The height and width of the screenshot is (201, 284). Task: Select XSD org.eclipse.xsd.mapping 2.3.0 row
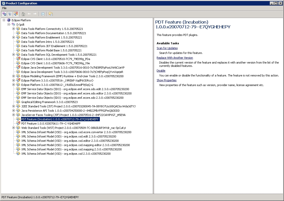[x=71, y=149]
